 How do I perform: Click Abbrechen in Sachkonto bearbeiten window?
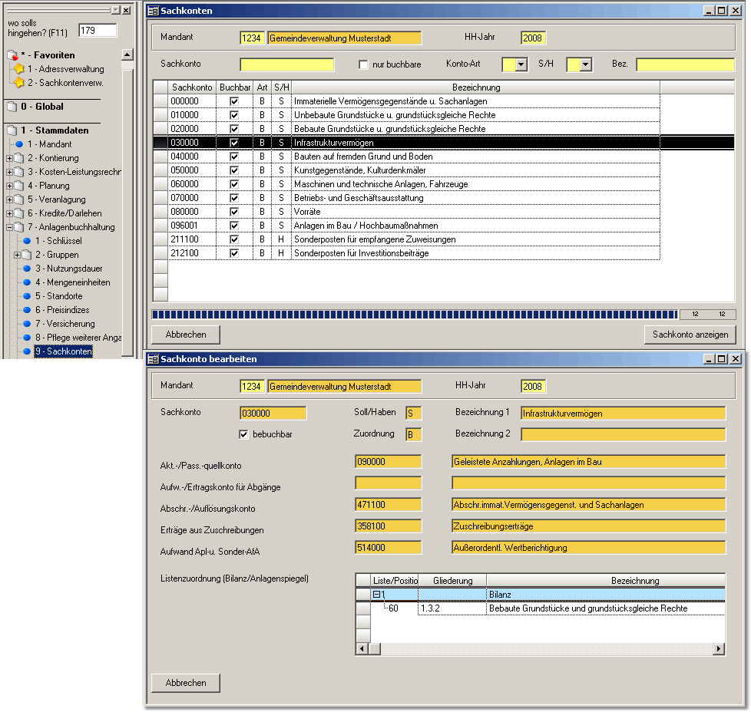tap(185, 683)
